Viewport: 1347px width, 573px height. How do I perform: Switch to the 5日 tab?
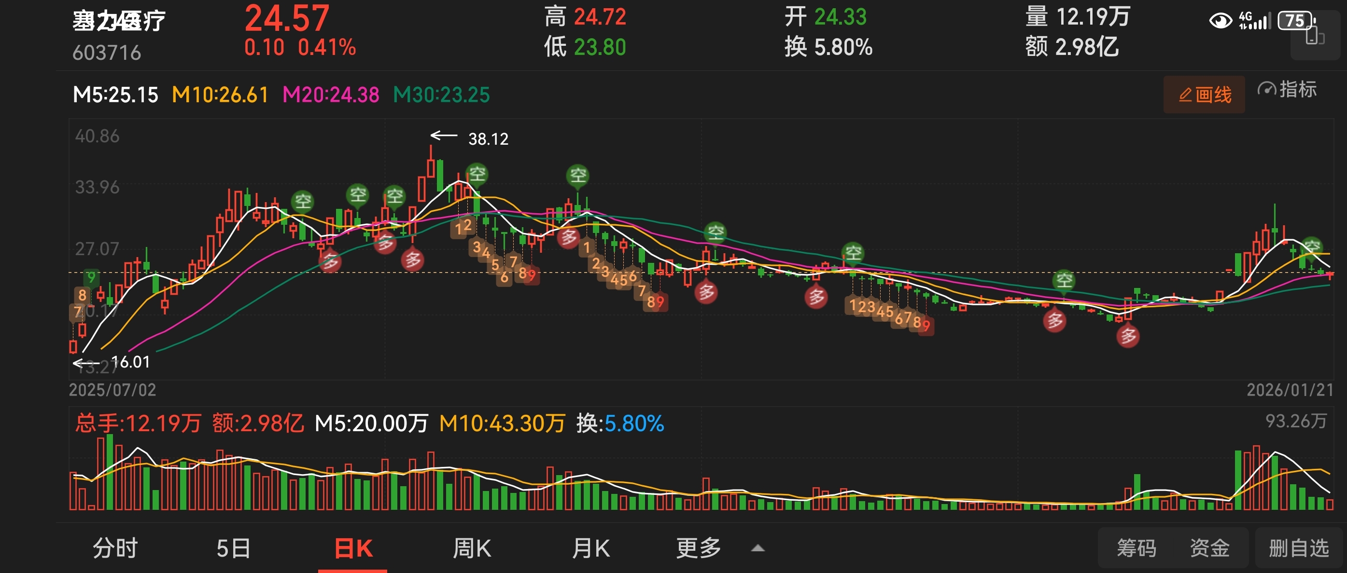233,548
